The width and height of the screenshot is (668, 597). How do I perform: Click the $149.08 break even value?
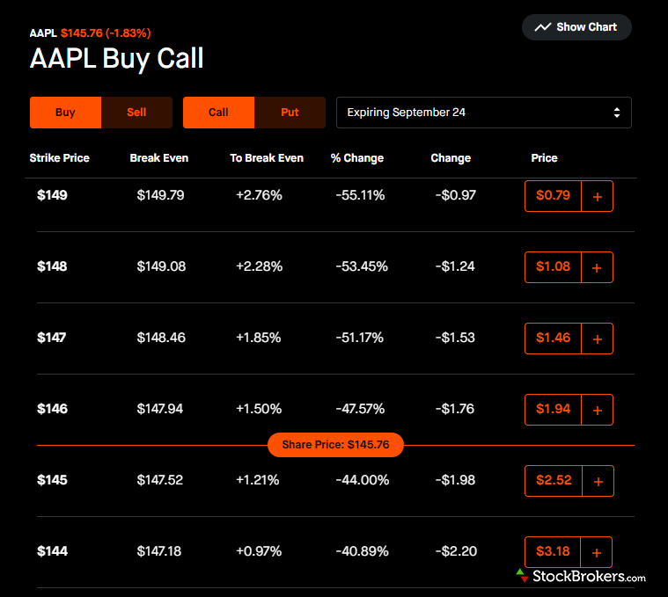pos(161,266)
